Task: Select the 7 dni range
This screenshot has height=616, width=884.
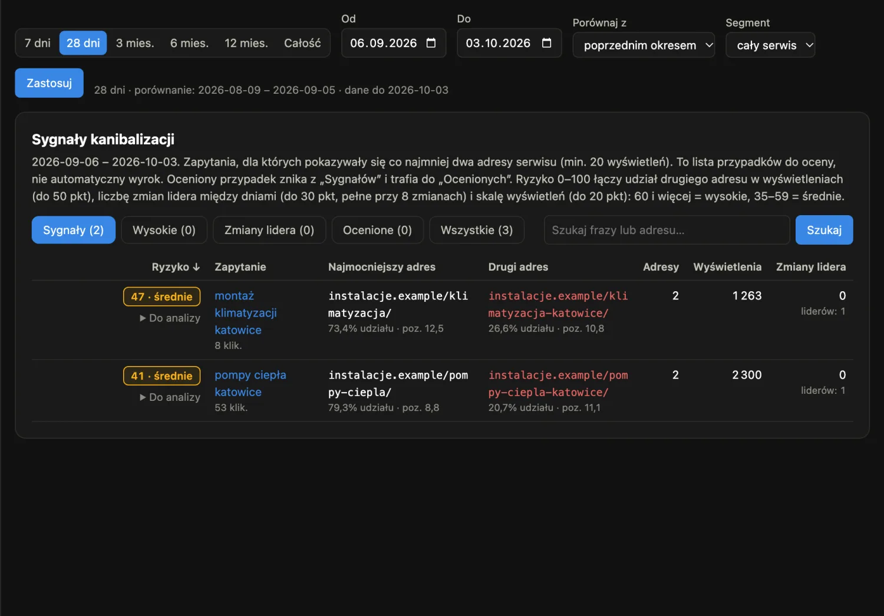Action: (37, 43)
